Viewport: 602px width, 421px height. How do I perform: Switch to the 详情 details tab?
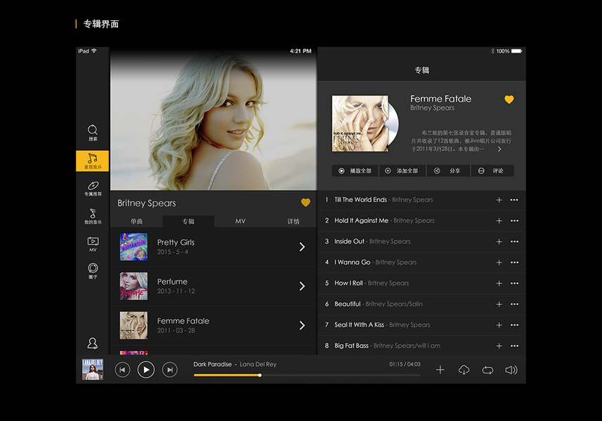(x=293, y=221)
